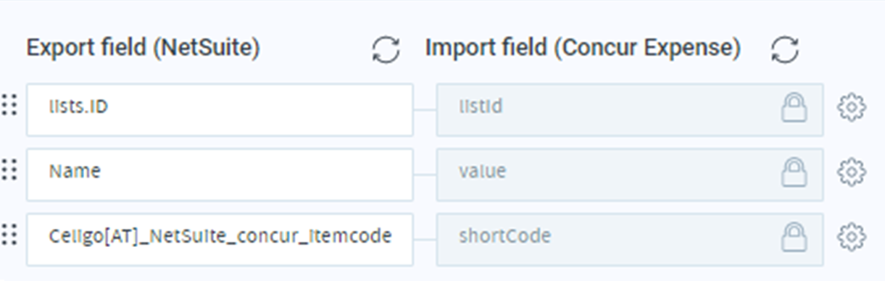This screenshot has width=885, height=281.
Task: Refresh the Export field (NetSuite) list
Action: pos(386,50)
